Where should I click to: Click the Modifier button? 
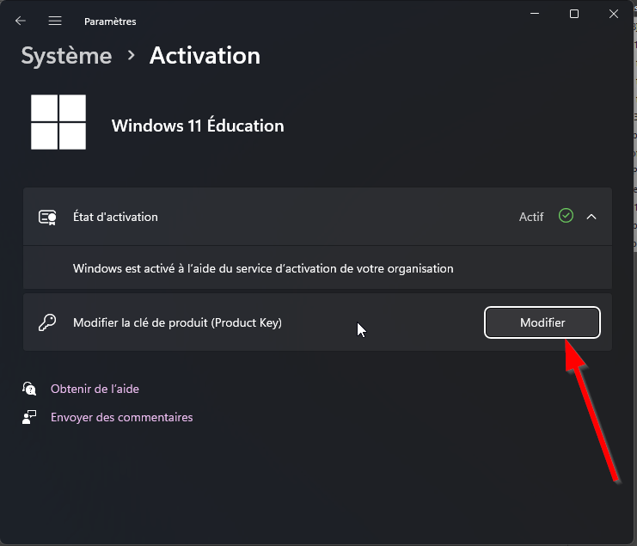[542, 322]
